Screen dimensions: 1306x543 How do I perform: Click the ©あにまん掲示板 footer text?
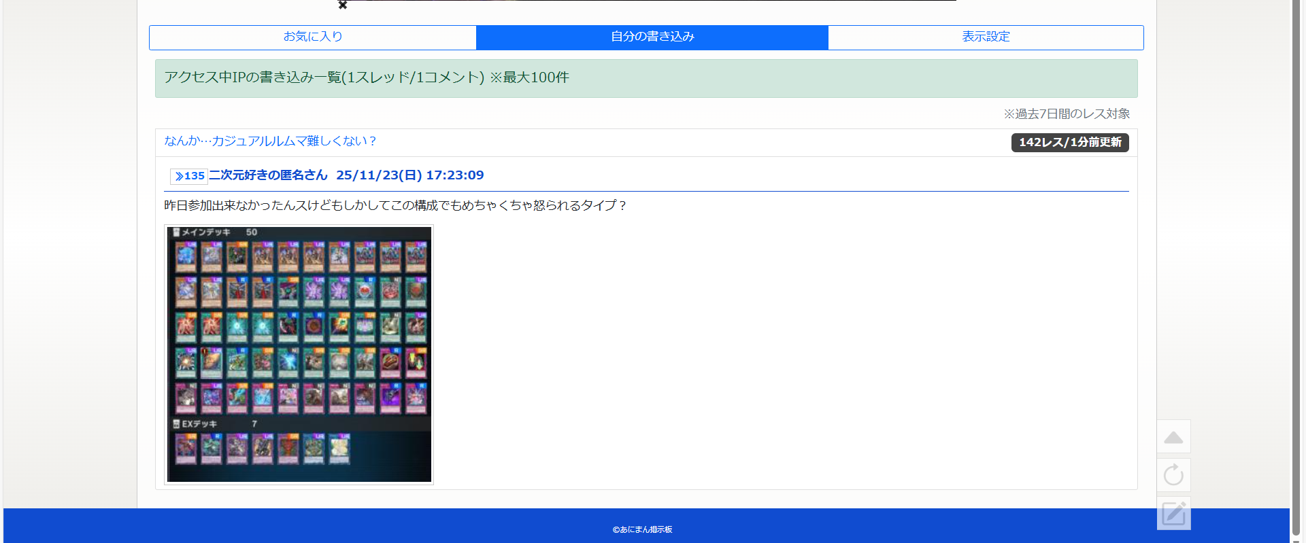coord(642,529)
